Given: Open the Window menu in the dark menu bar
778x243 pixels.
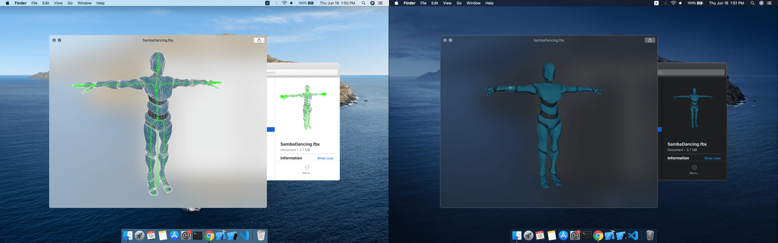Looking at the screenshot, I should [473, 3].
